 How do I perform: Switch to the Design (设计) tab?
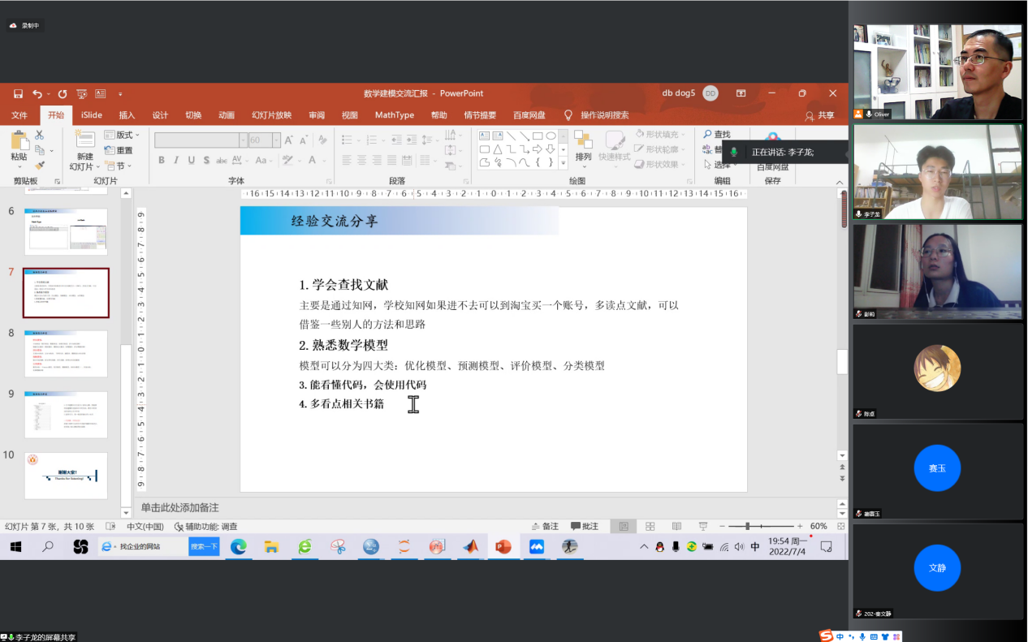tap(161, 115)
